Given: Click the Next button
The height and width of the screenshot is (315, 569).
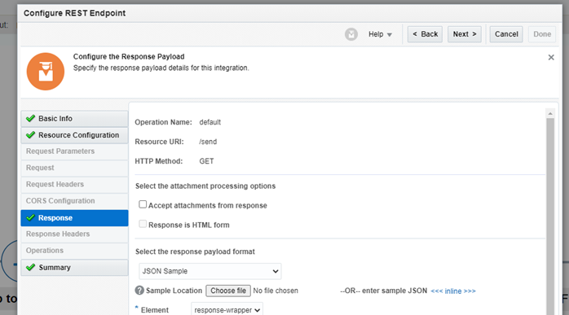Looking at the screenshot, I should [x=464, y=34].
